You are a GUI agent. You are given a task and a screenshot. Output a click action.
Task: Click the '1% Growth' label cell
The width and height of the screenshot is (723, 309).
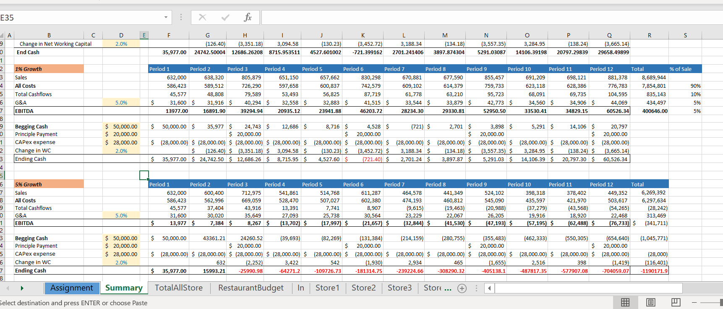49,69
